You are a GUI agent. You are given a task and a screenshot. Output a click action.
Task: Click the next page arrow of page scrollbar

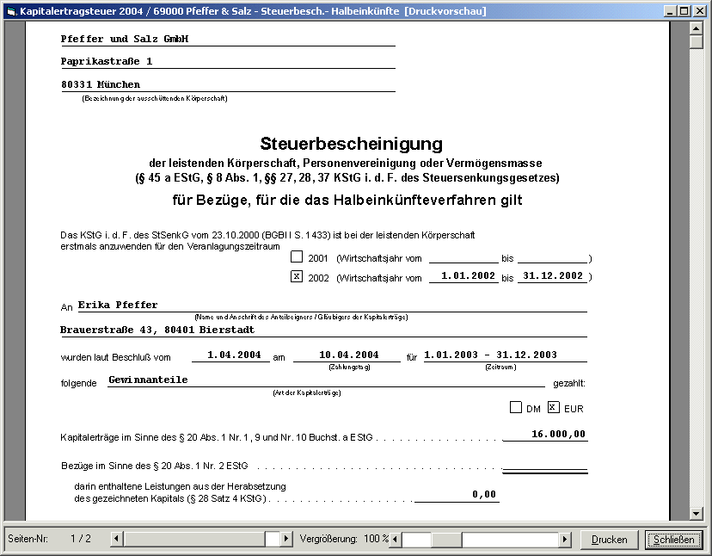pos(286,539)
